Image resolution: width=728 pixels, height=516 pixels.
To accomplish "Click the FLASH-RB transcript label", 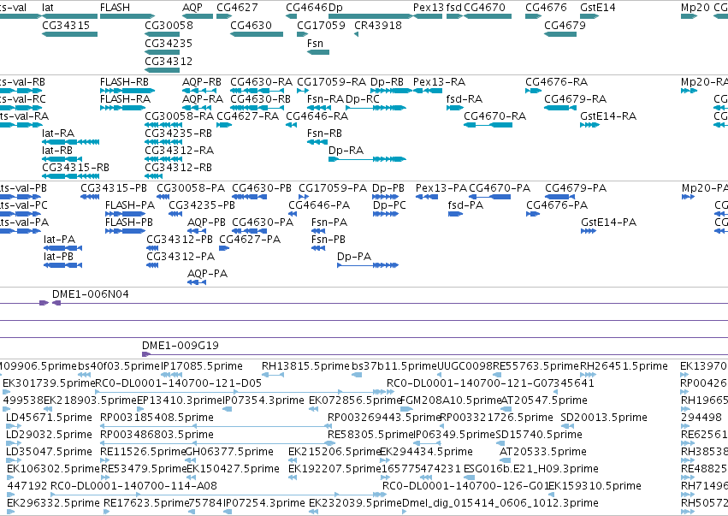I will point(124,82).
